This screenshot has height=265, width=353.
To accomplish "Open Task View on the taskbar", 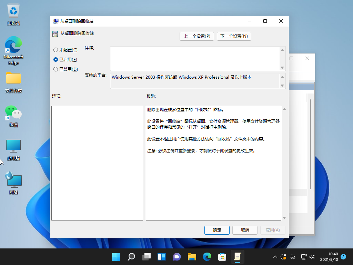I will (x=147, y=257).
